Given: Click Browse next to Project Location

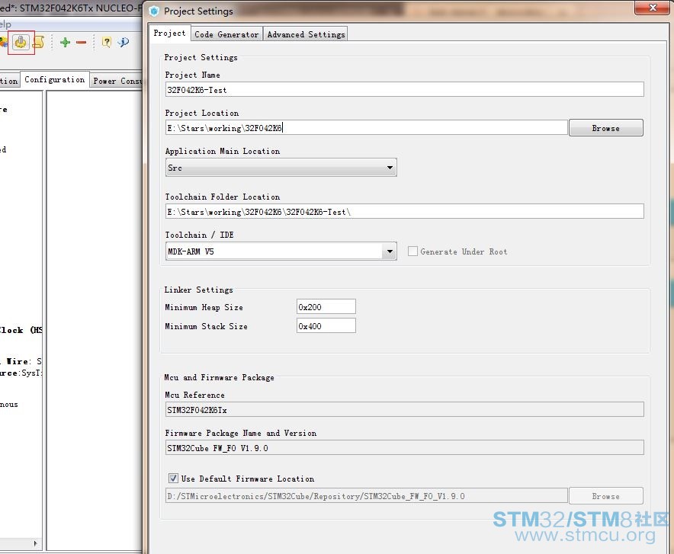Looking at the screenshot, I should (x=605, y=128).
